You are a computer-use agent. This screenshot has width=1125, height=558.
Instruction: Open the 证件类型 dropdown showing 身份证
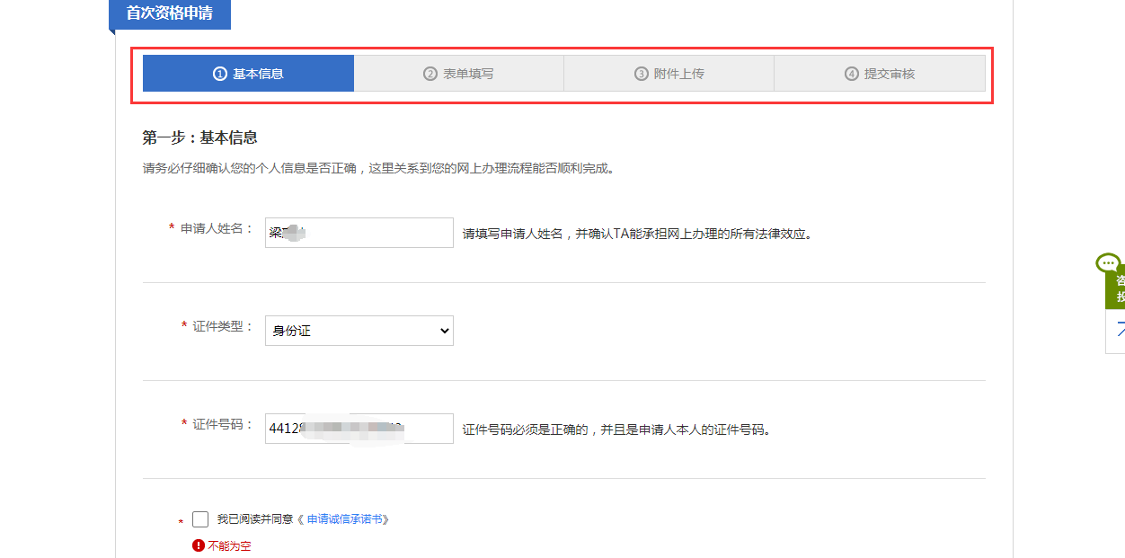click(x=359, y=331)
